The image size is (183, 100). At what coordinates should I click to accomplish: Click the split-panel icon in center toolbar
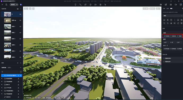[x=101, y=5]
